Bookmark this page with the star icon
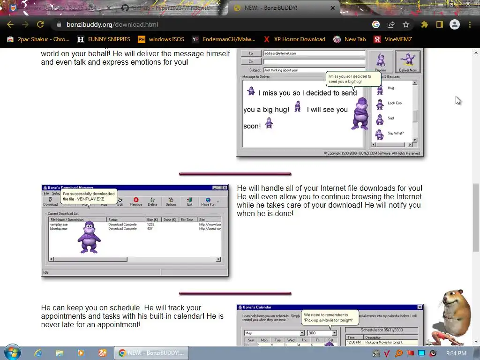 (406, 24)
